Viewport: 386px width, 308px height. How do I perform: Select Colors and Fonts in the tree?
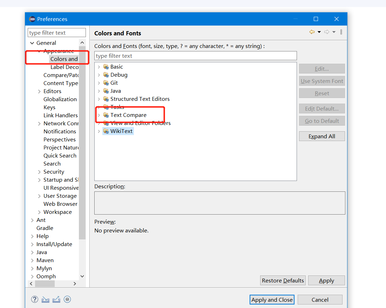click(x=64, y=59)
